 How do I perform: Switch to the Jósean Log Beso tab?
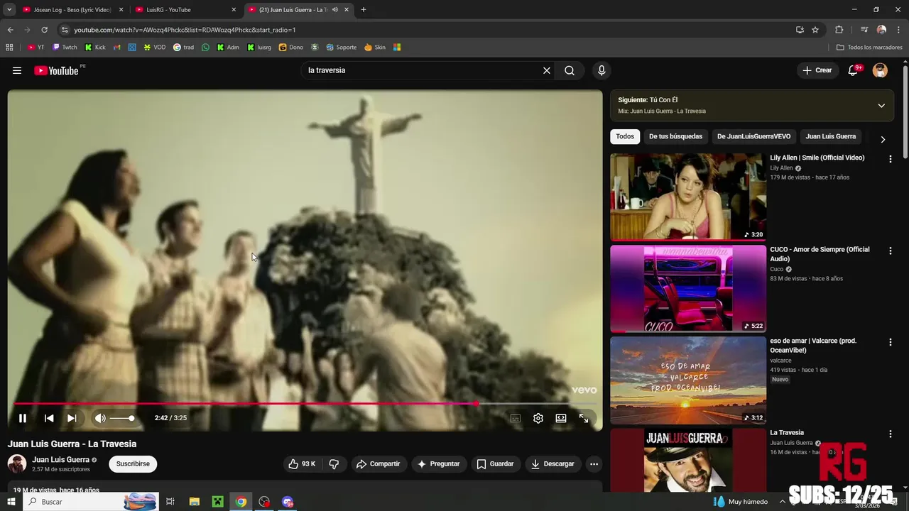(x=72, y=10)
